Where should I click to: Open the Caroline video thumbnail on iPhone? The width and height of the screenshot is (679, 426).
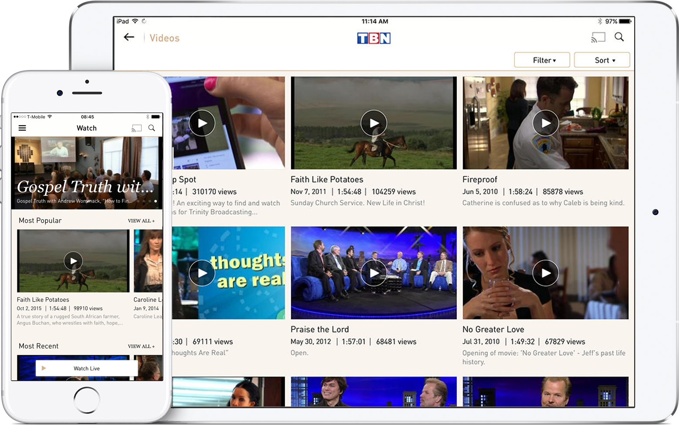tap(148, 261)
